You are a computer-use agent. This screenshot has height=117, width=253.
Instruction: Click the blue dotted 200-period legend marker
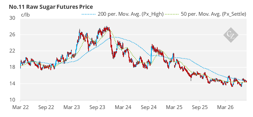89,14
